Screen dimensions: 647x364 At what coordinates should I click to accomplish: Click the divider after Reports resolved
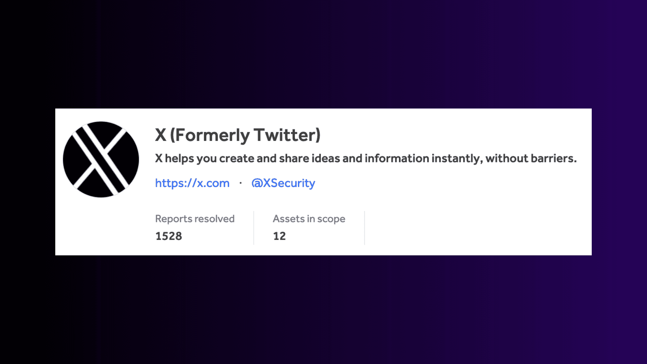(254, 228)
